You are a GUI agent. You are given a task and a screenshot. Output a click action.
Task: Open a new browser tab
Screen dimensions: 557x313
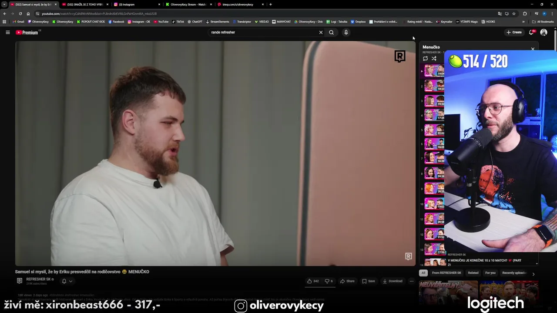tap(271, 4)
